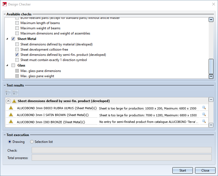
Task: Click Design Checker app icon in title bar
Action: point(4,4)
